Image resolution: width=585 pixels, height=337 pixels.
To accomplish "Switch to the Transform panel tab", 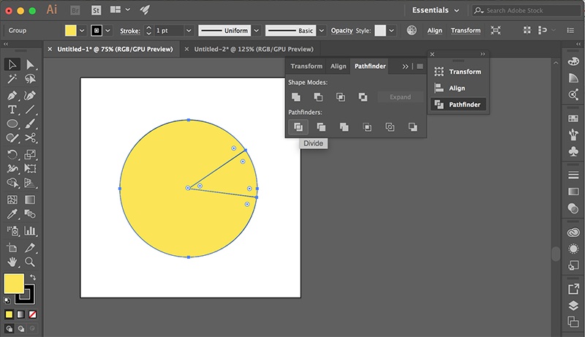I will [306, 66].
